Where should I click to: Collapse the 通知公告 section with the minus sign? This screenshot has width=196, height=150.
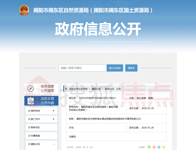point(54,144)
